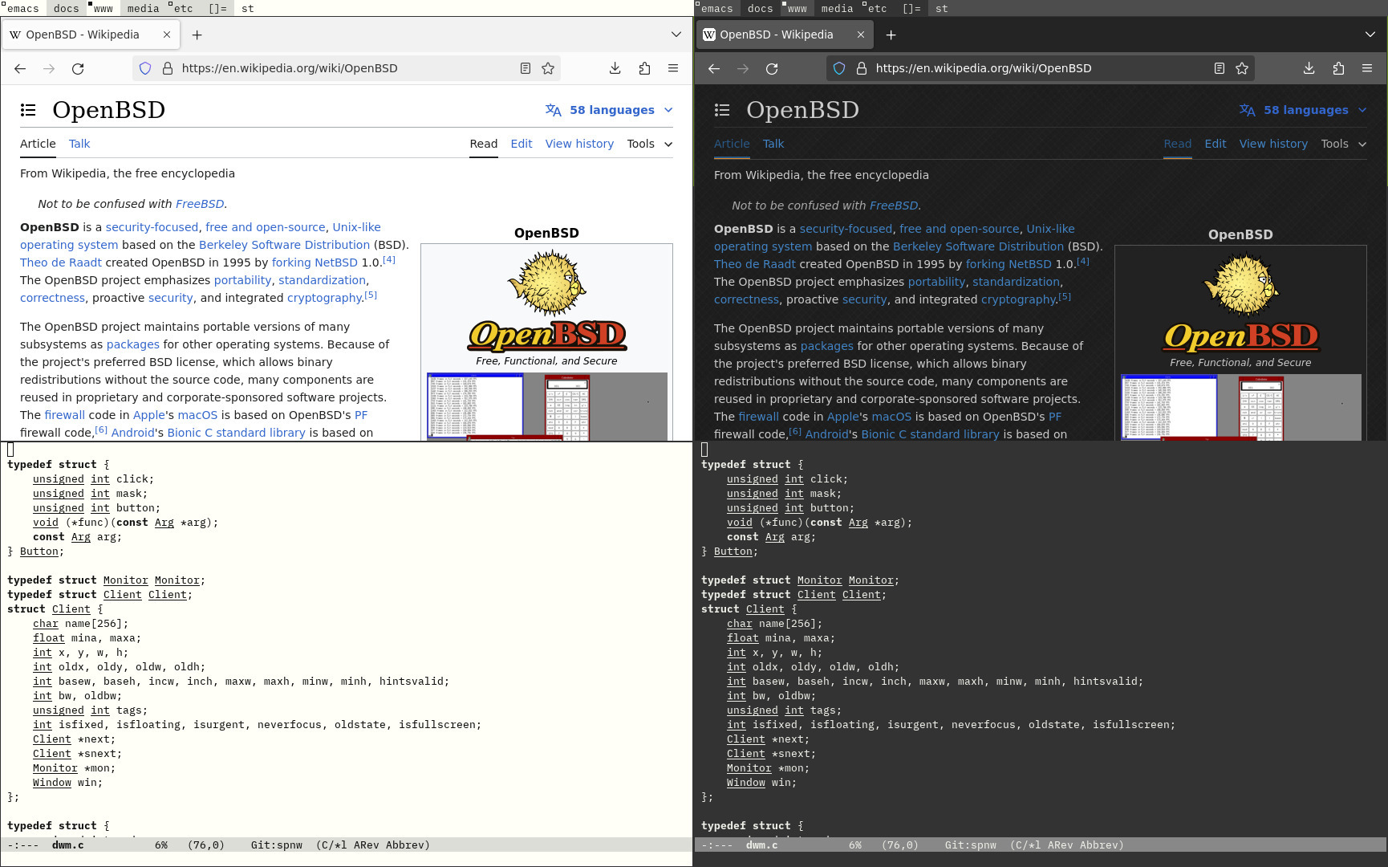Viewport: 1388px width, 867px height.
Task: Follow the Berkeley Software Distribution link in the dark page
Action: point(978,246)
